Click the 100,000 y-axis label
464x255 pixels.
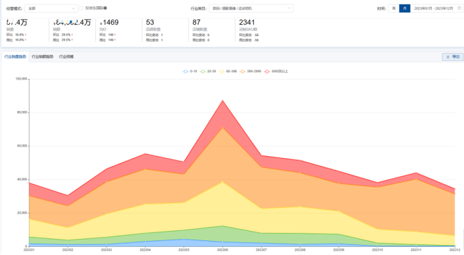[x=21, y=79]
